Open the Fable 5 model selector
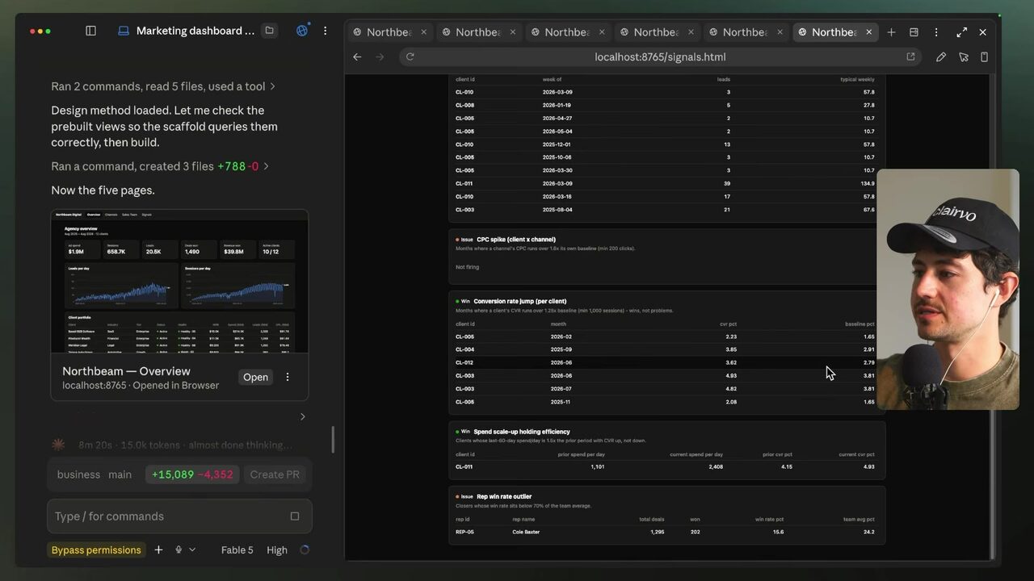Image resolution: width=1034 pixels, height=581 pixels. [237, 550]
